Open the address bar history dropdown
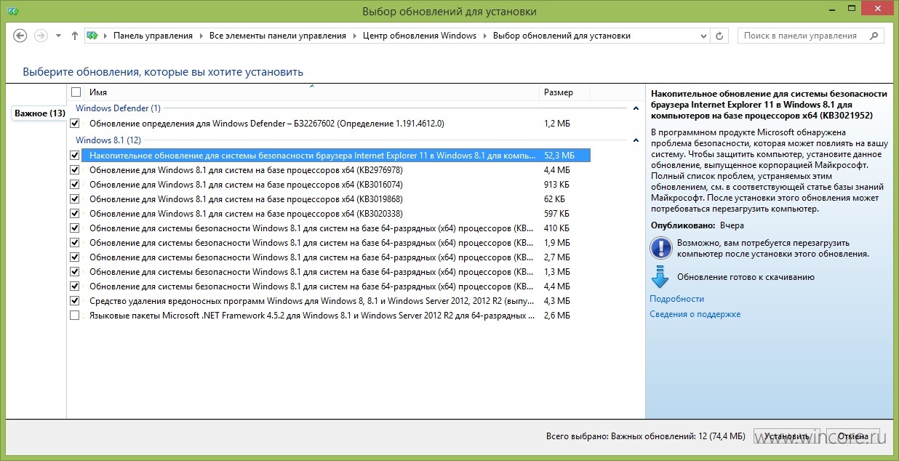Screen dimensions: 899x461 703,36
